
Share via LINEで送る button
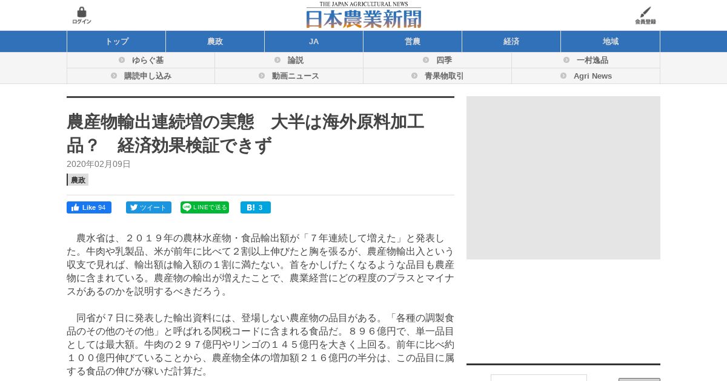pos(205,207)
